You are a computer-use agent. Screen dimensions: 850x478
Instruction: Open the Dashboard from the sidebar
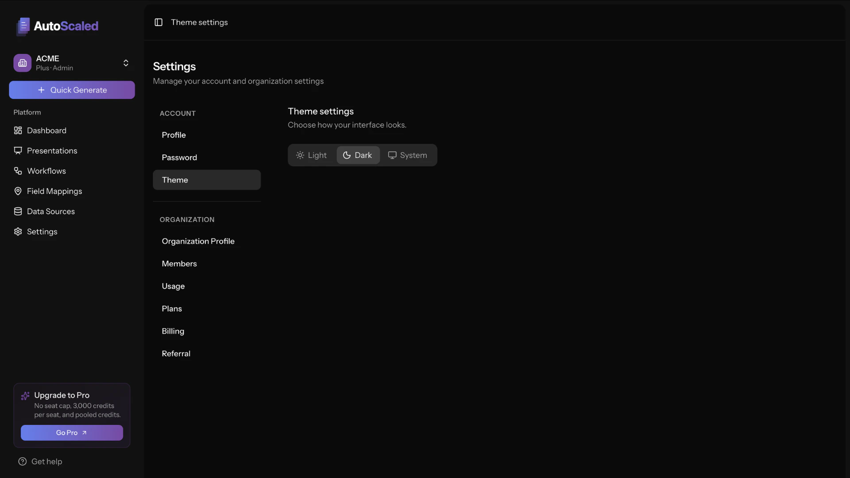pos(46,130)
